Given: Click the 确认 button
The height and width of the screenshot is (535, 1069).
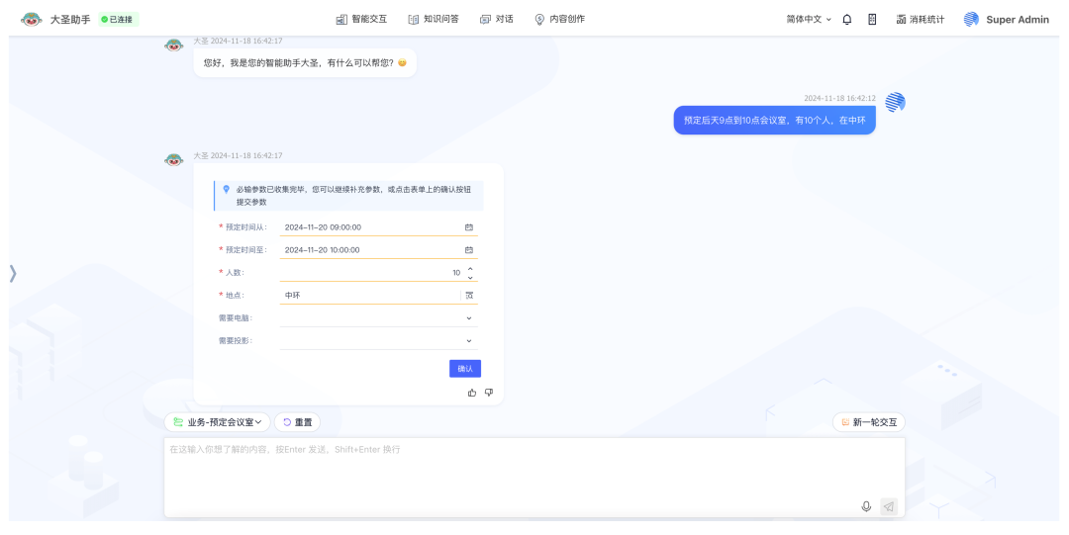Looking at the screenshot, I should [465, 369].
